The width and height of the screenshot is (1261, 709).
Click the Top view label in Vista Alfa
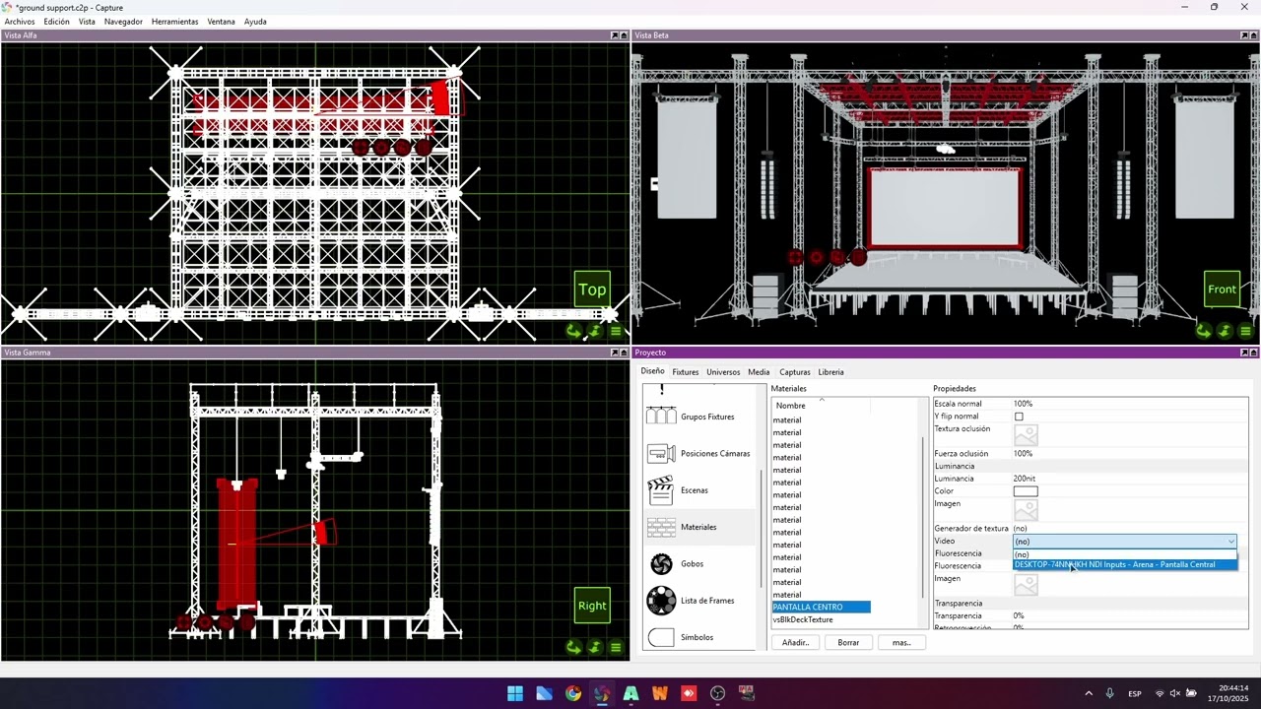point(592,290)
